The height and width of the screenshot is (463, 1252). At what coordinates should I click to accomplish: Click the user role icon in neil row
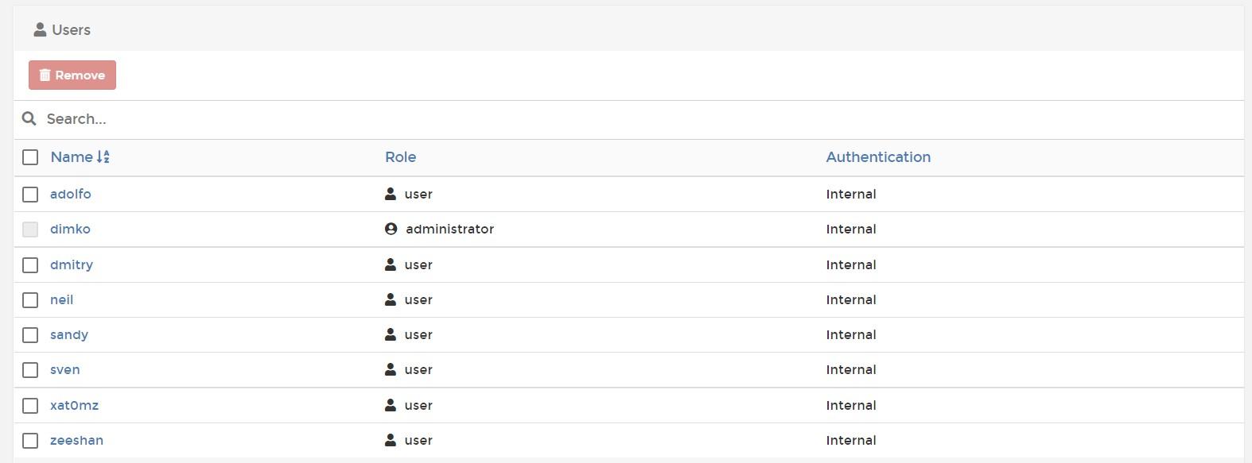[391, 299]
